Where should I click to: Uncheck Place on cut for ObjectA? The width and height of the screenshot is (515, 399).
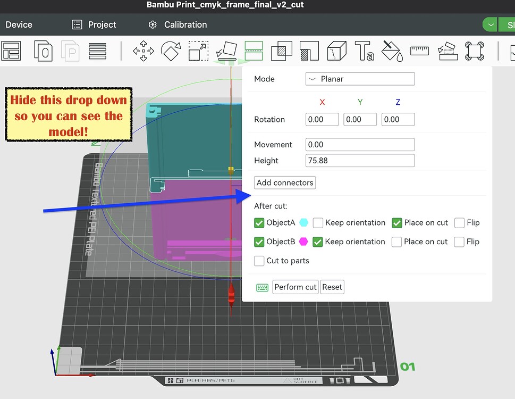397,223
